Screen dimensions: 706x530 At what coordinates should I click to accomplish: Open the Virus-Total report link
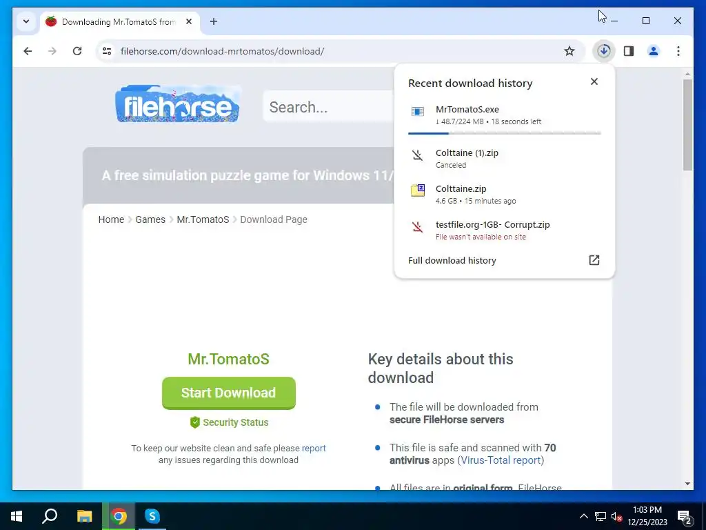coord(501,460)
